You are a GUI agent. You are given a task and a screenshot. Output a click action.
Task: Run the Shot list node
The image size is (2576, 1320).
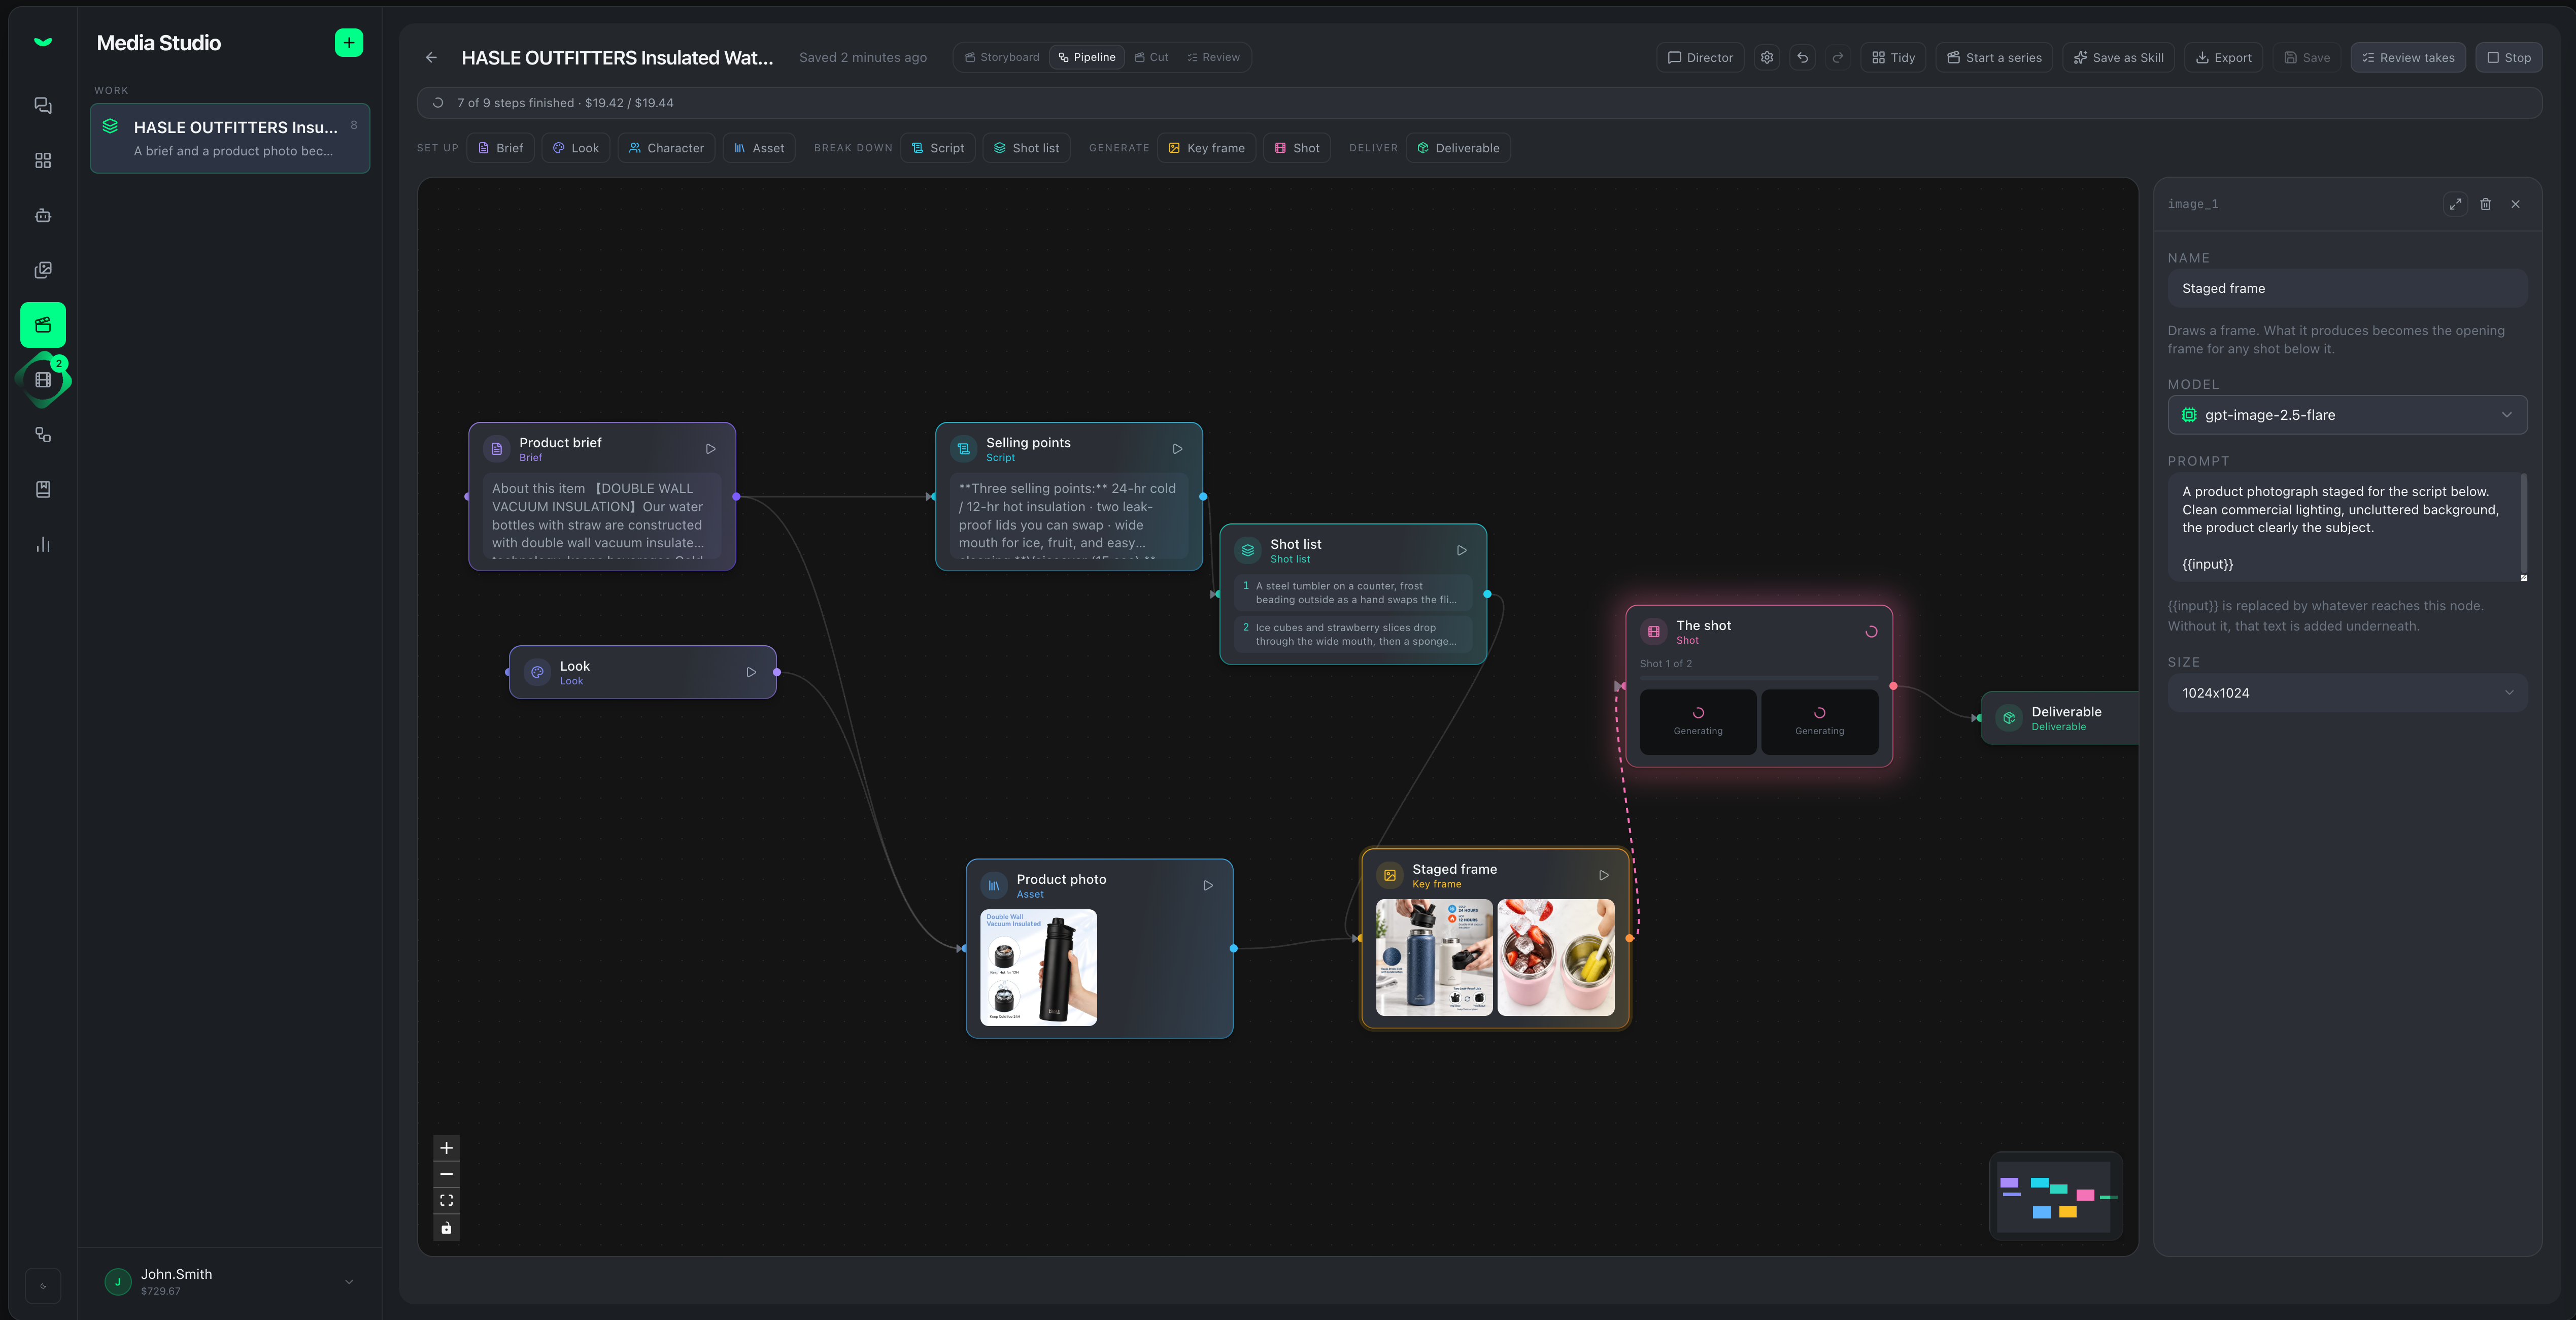pos(1461,550)
